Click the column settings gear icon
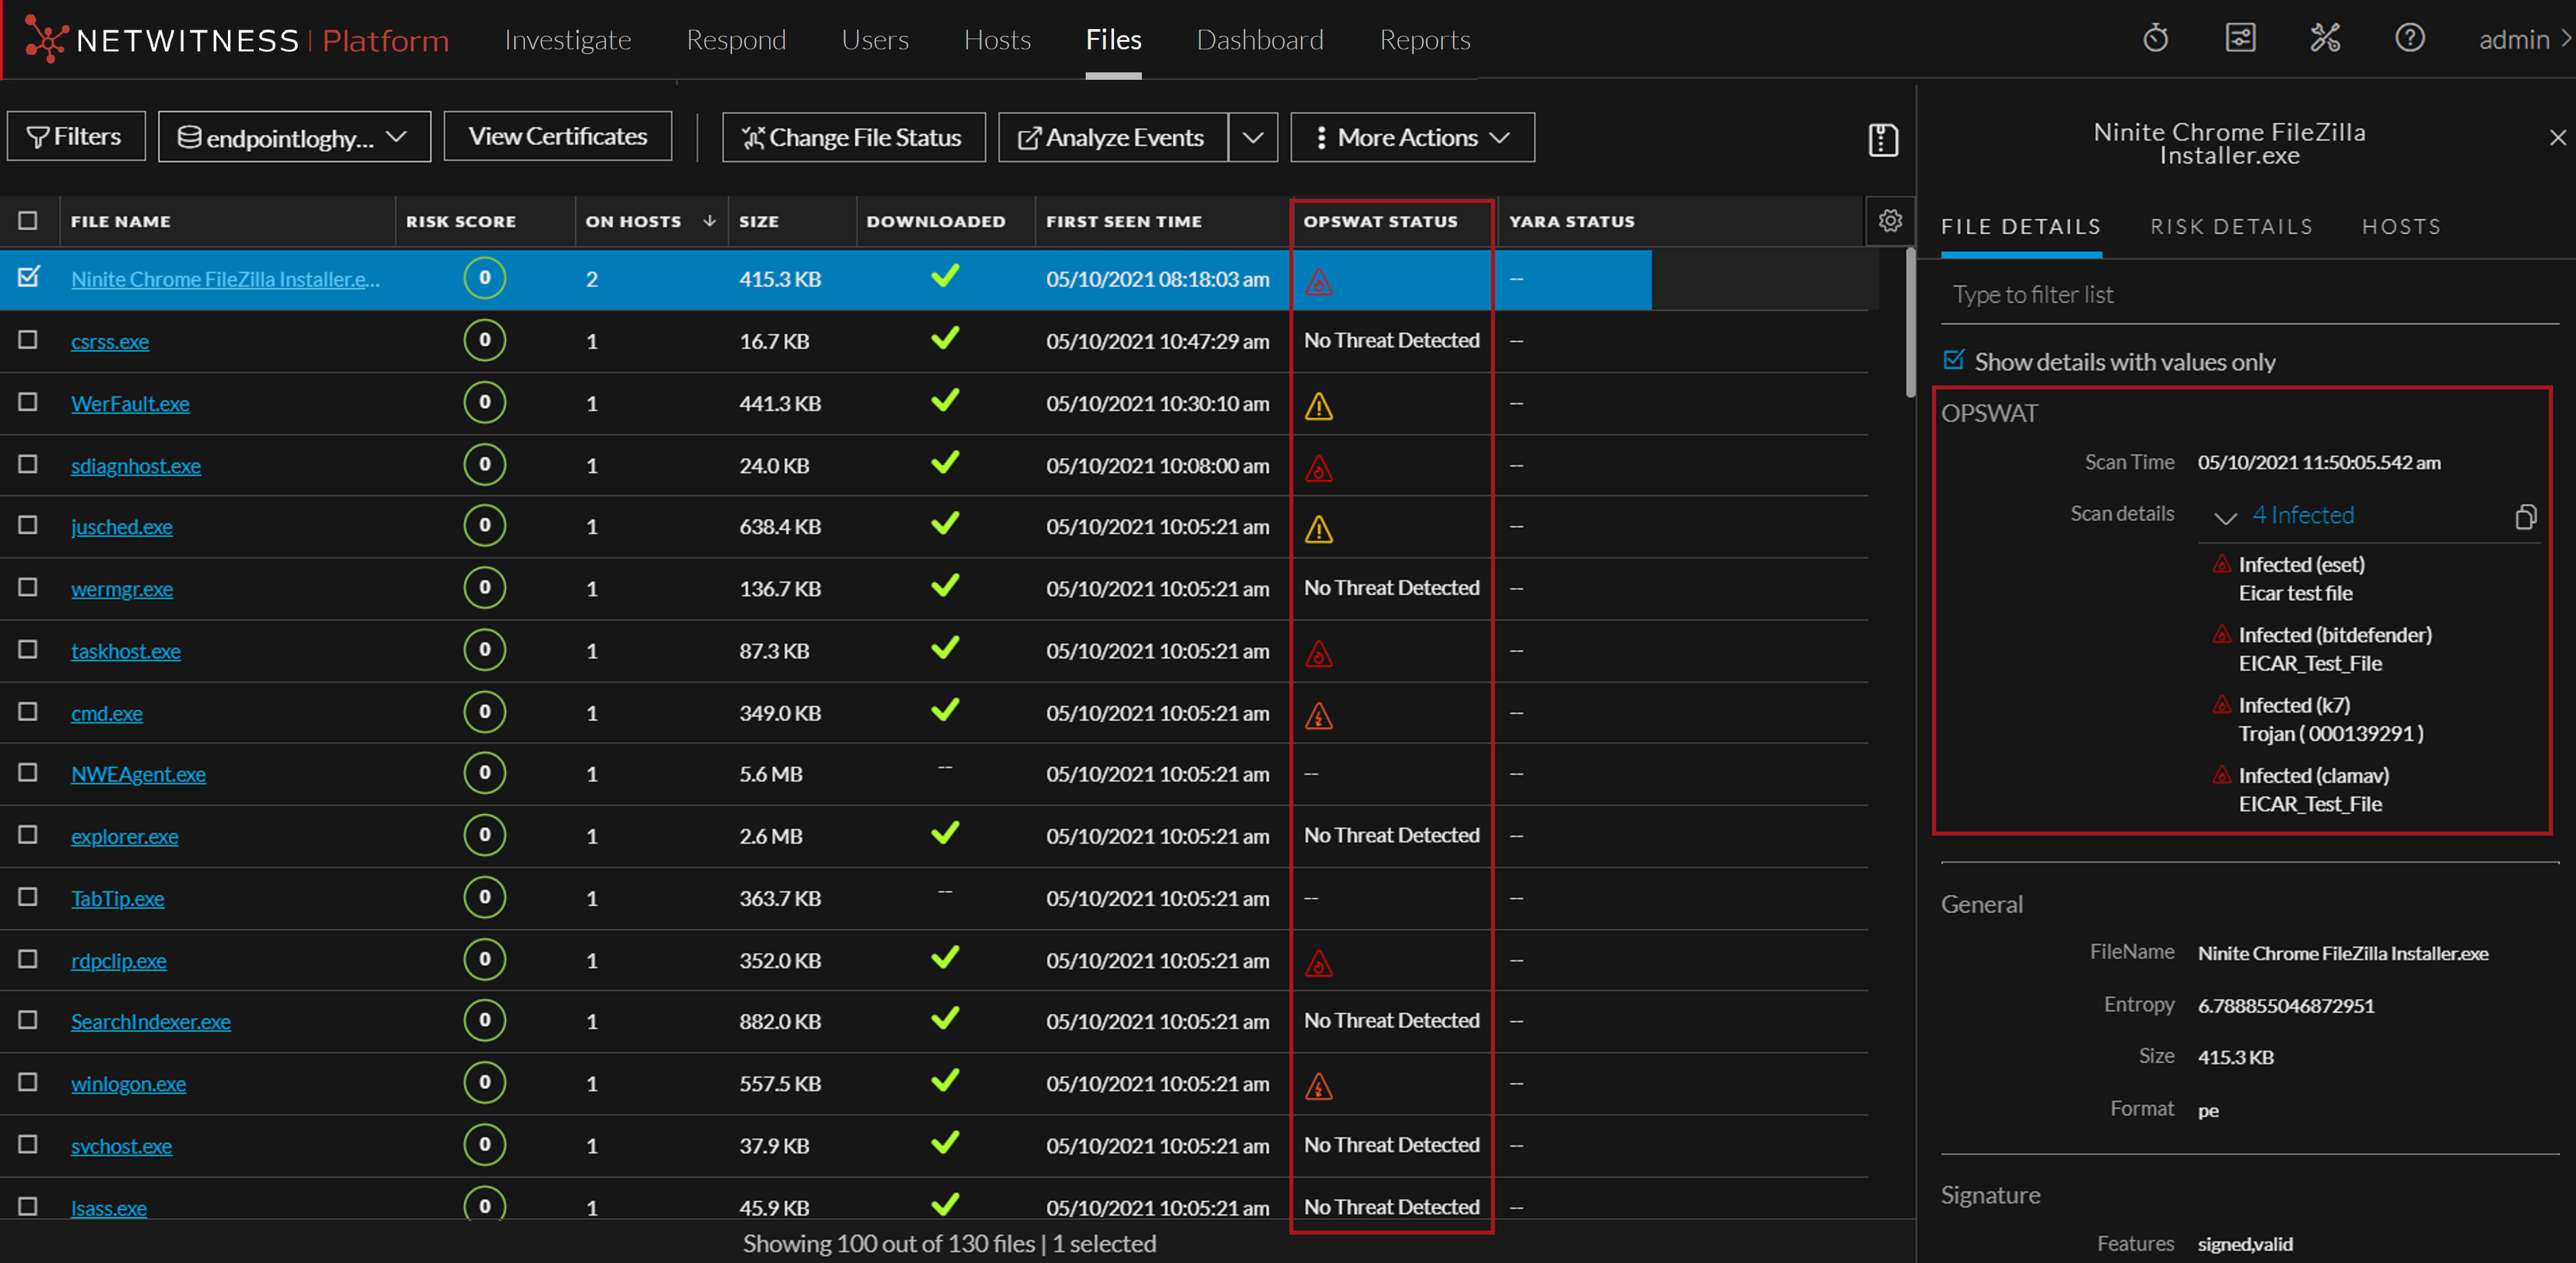Screen dimensions: 2576x1263 1889,221
